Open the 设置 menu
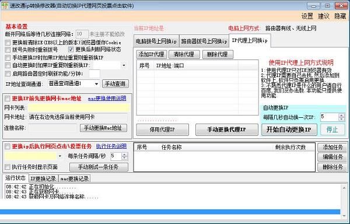This screenshot has width=350, height=224. point(307,16)
